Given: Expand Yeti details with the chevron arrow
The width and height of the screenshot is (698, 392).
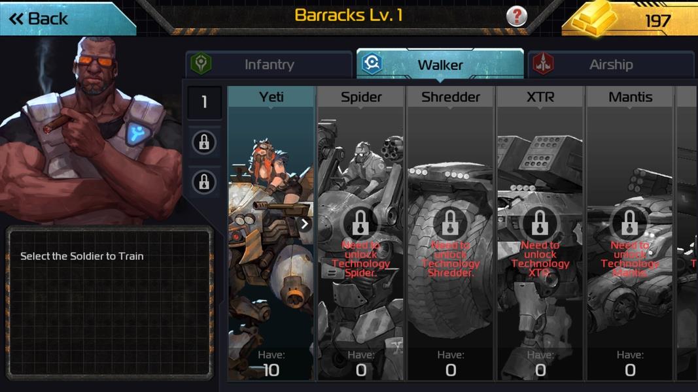Looking at the screenshot, I should [305, 223].
